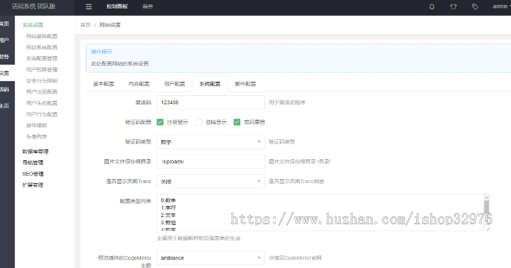Open 前台 in top navigation

[x=148, y=6]
